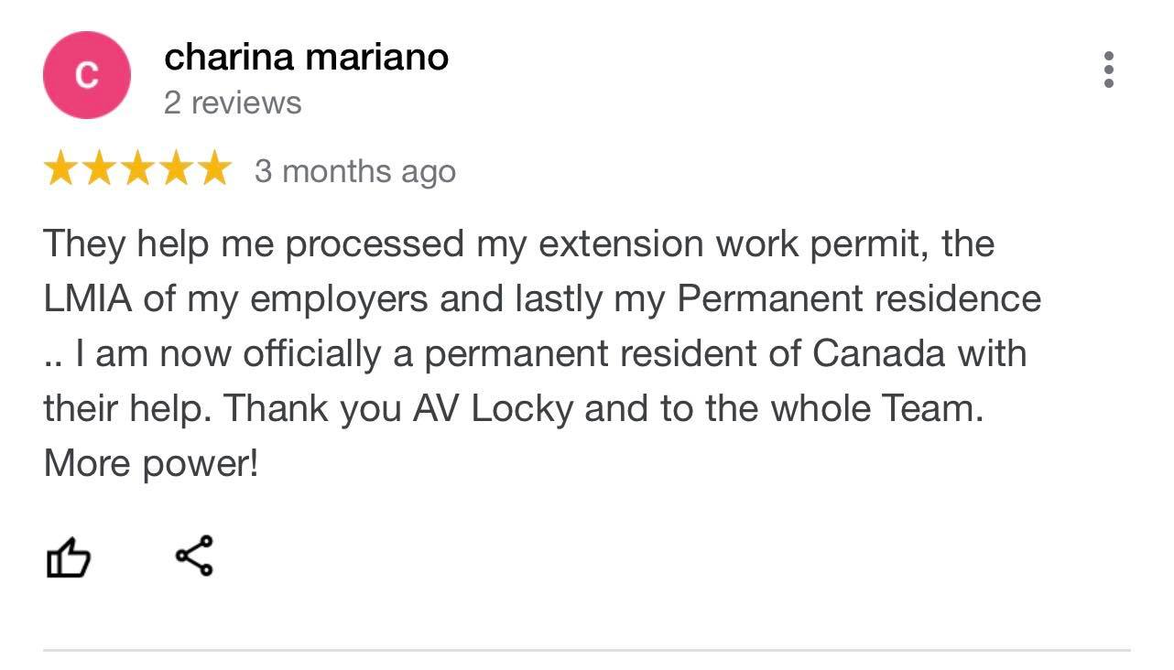View the reviewer's 2 reviews count
The height and width of the screenshot is (670, 1174).
coord(233,103)
